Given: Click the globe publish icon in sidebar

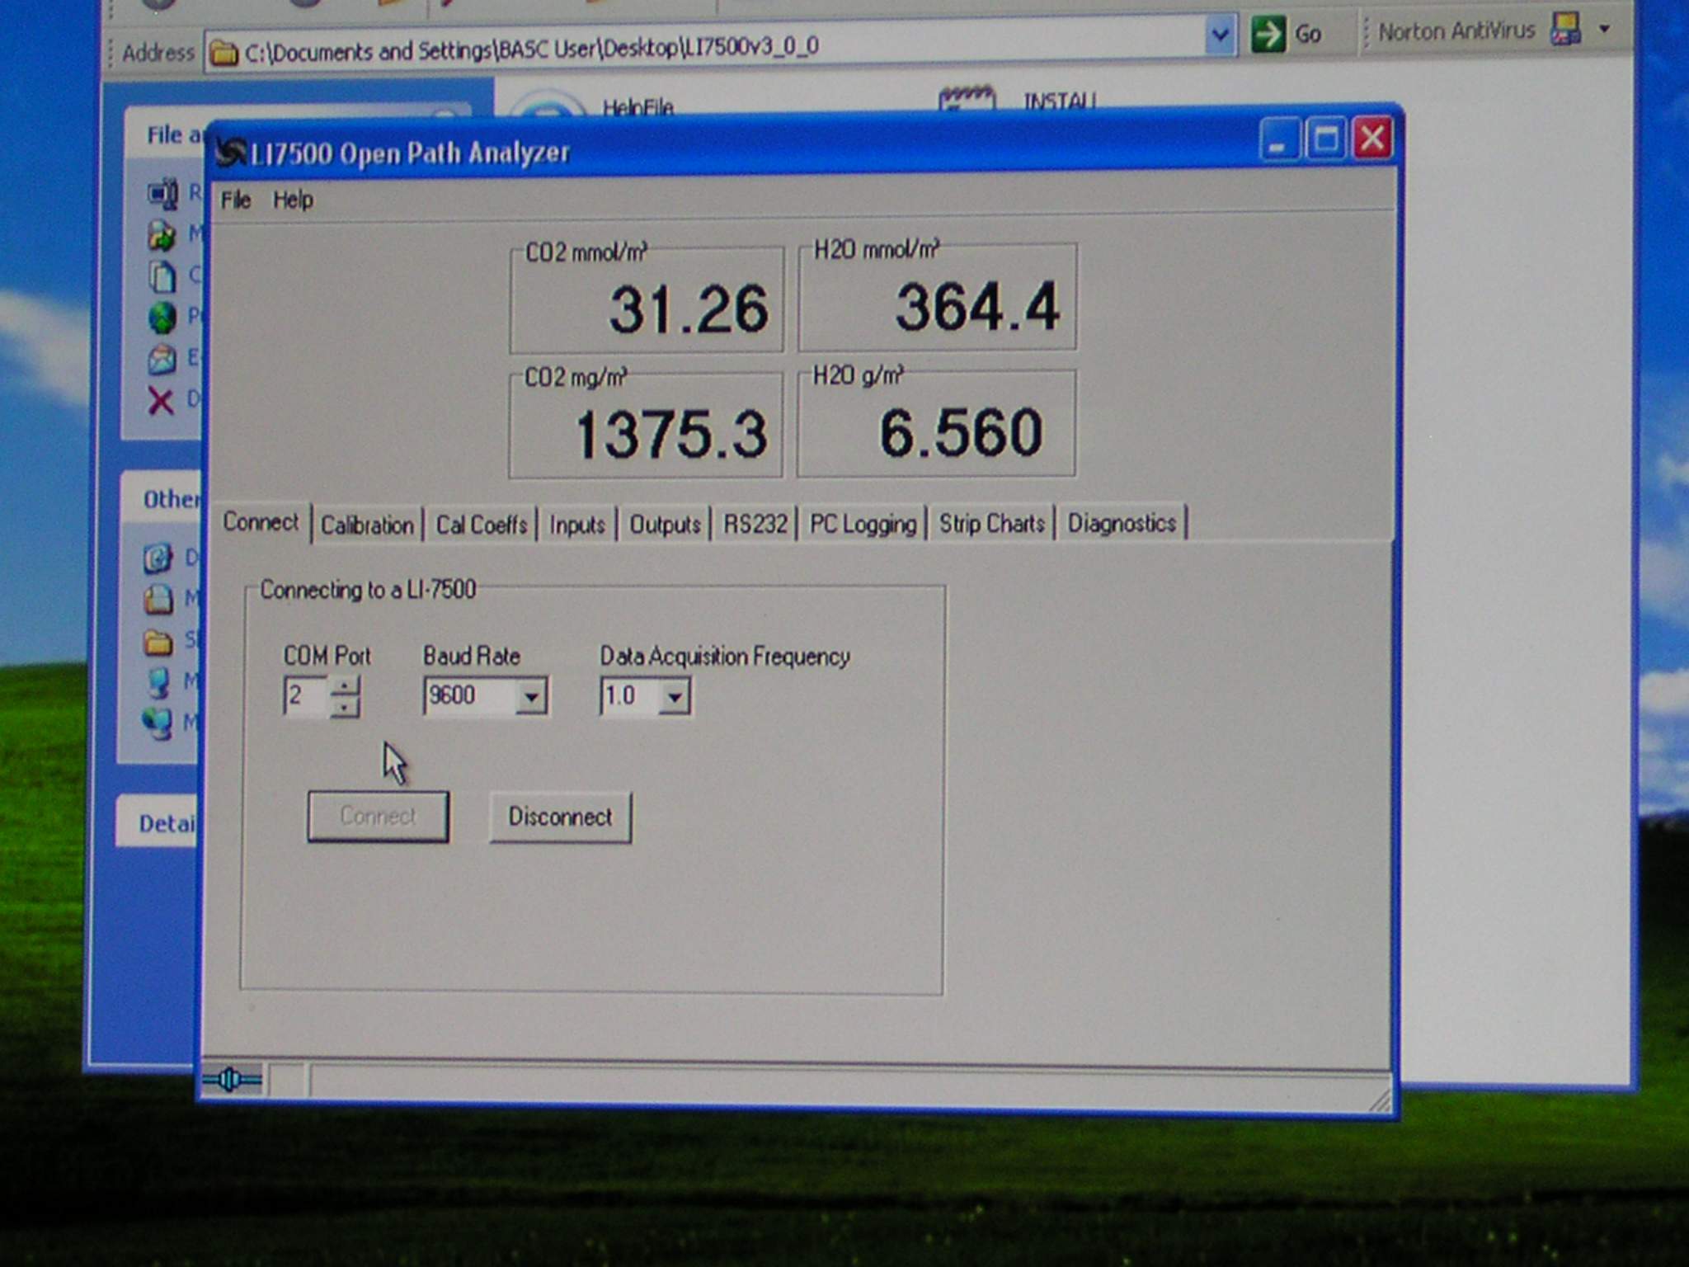Looking at the screenshot, I should point(162,317).
